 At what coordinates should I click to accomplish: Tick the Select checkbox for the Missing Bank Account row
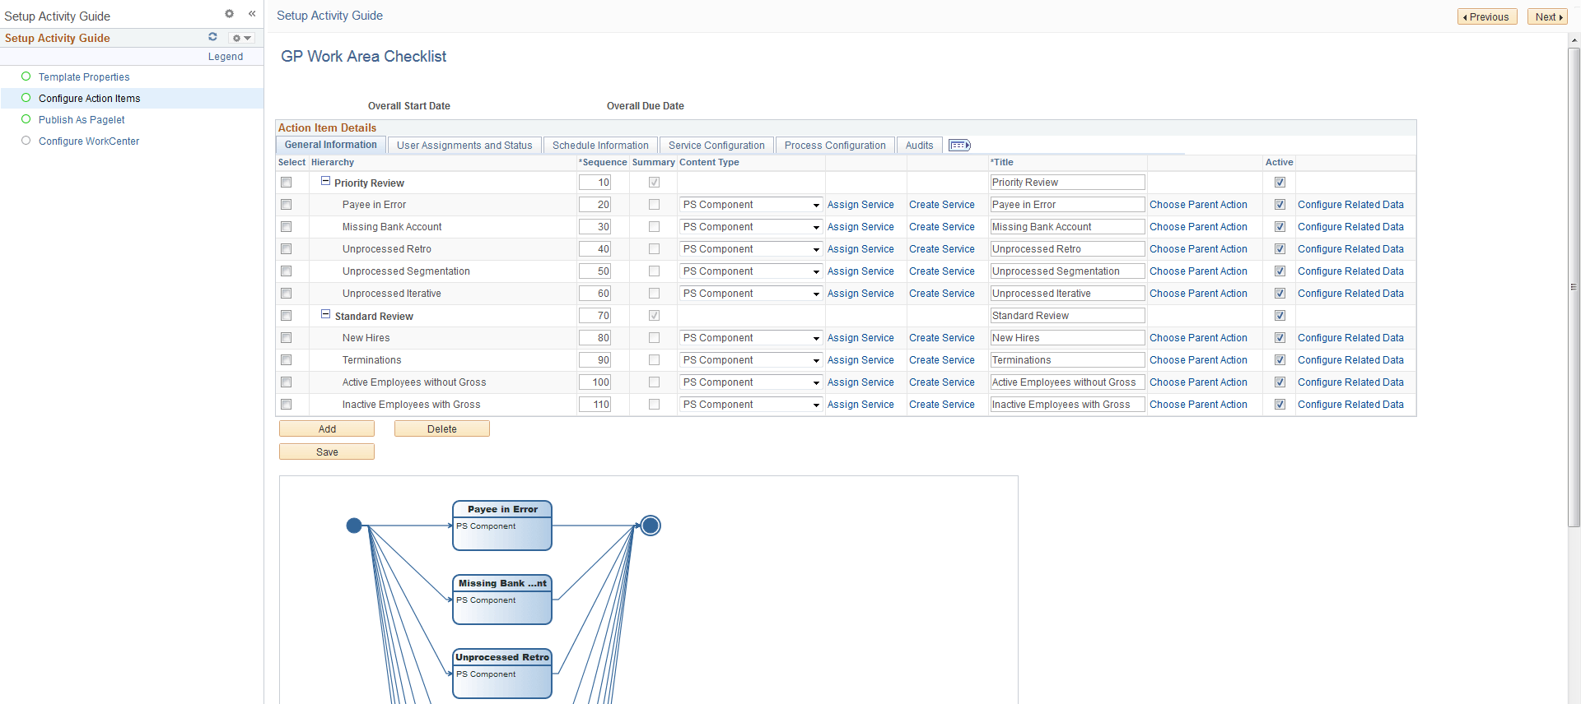click(287, 227)
